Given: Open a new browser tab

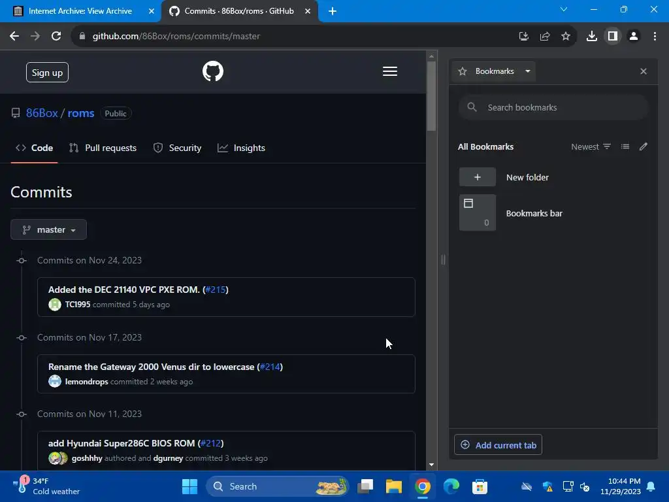Looking at the screenshot, I should 333,11.
